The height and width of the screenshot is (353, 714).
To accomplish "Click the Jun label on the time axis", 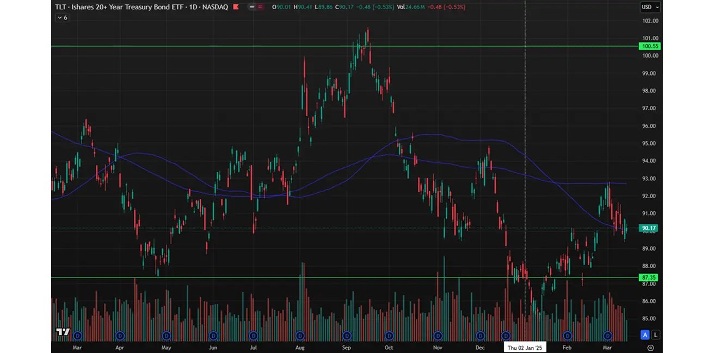I will coord(213,347).
